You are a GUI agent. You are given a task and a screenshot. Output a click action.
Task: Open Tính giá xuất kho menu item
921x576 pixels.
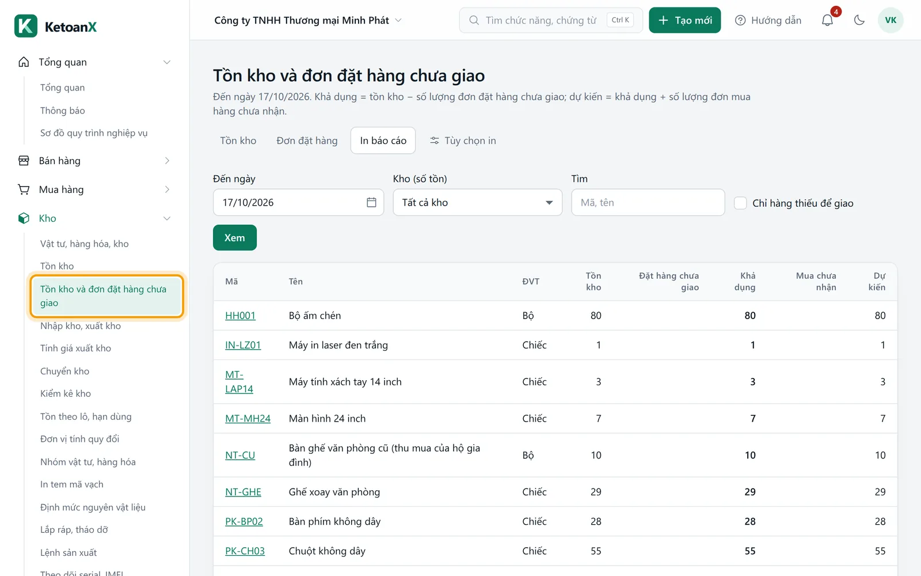[x=75, y=348]
